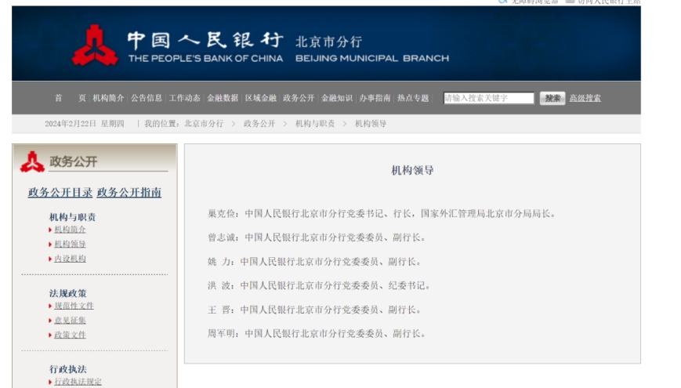
Task: Open the 高级搜索 advanced search link
Action: tap(585, 98)
